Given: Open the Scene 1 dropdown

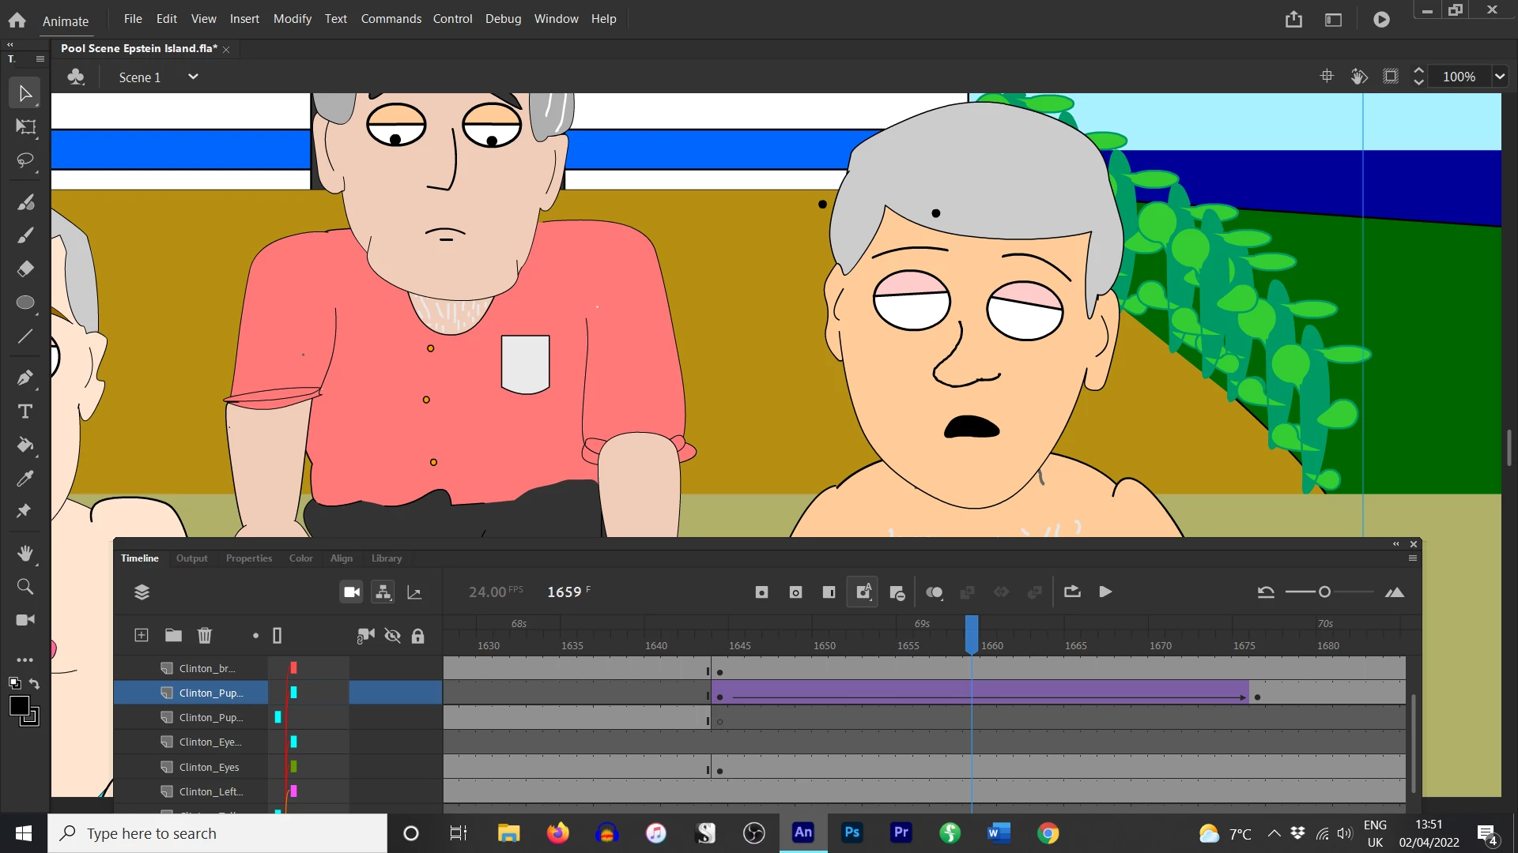Looking at the screenshot, I should click(192, 77).
